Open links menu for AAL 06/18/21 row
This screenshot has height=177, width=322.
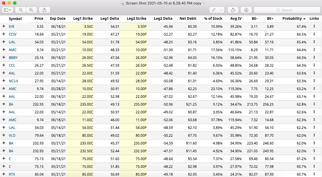click(314, 96)
